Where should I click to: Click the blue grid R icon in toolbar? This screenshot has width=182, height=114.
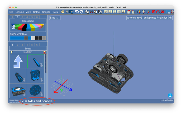click(168, 12)
